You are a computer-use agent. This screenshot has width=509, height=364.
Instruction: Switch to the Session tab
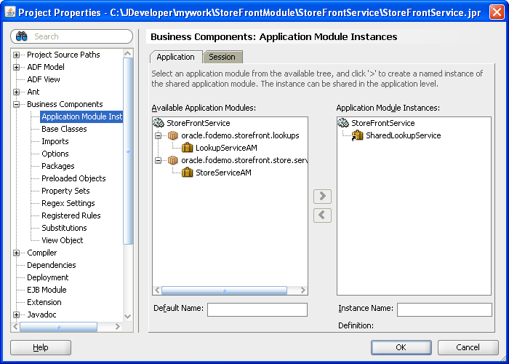(223, 57)
